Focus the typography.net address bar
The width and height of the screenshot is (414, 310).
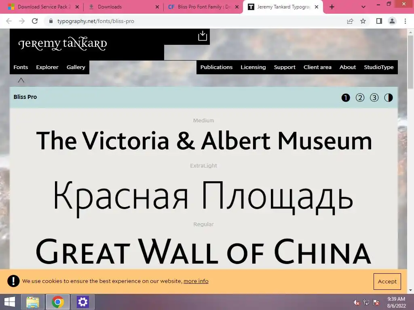pos(195,21)
